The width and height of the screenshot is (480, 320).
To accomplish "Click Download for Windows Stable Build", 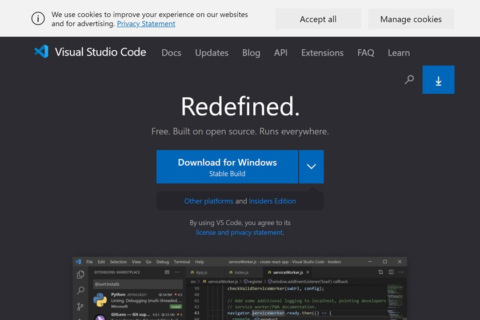I will point(227,167).
